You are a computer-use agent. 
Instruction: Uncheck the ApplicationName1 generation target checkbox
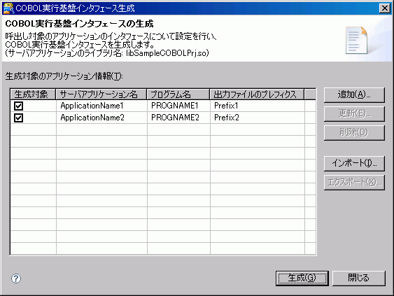19,106
